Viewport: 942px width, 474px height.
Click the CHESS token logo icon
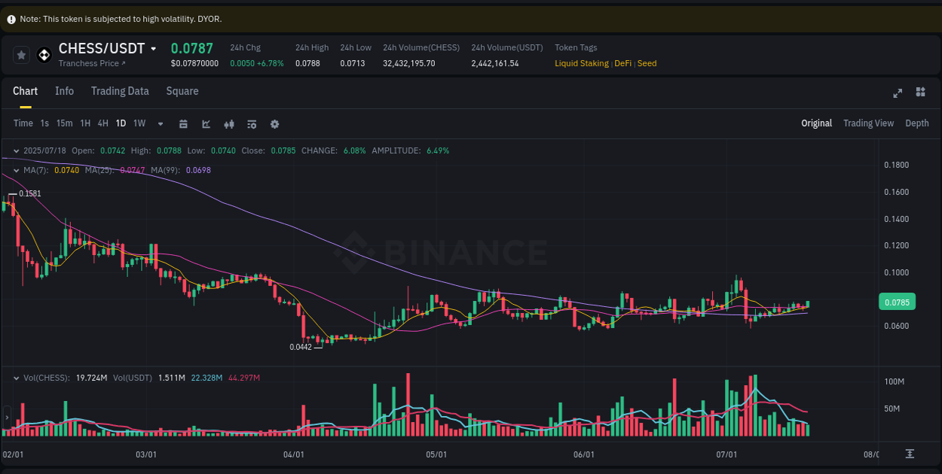tap(43, 54)
